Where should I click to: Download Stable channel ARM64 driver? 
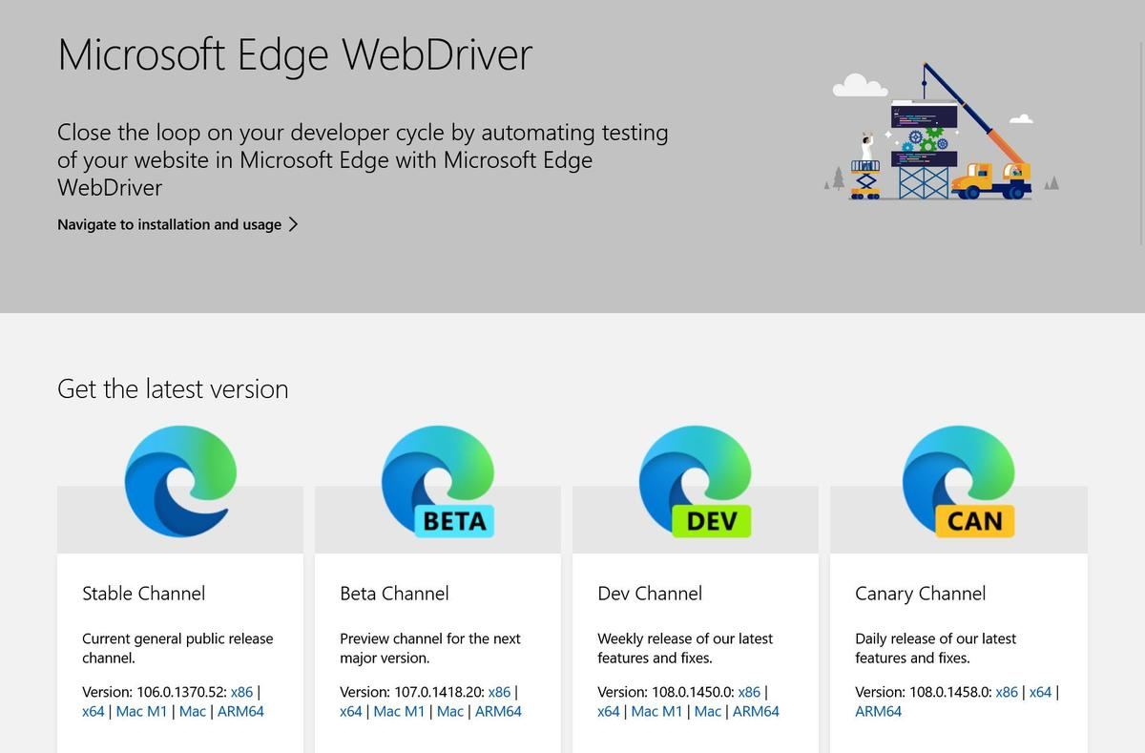click(240, 711)
